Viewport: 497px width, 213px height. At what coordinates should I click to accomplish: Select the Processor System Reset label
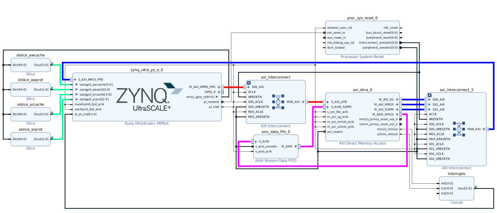362,57
